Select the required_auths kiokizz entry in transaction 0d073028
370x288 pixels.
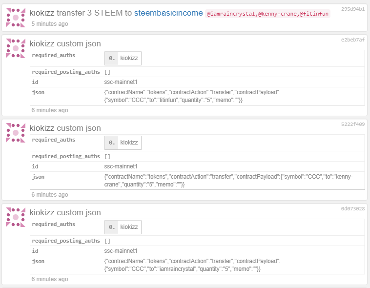coord(129,227)
